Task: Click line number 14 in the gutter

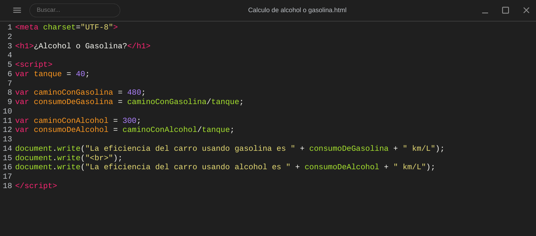Action: point(7,149)
